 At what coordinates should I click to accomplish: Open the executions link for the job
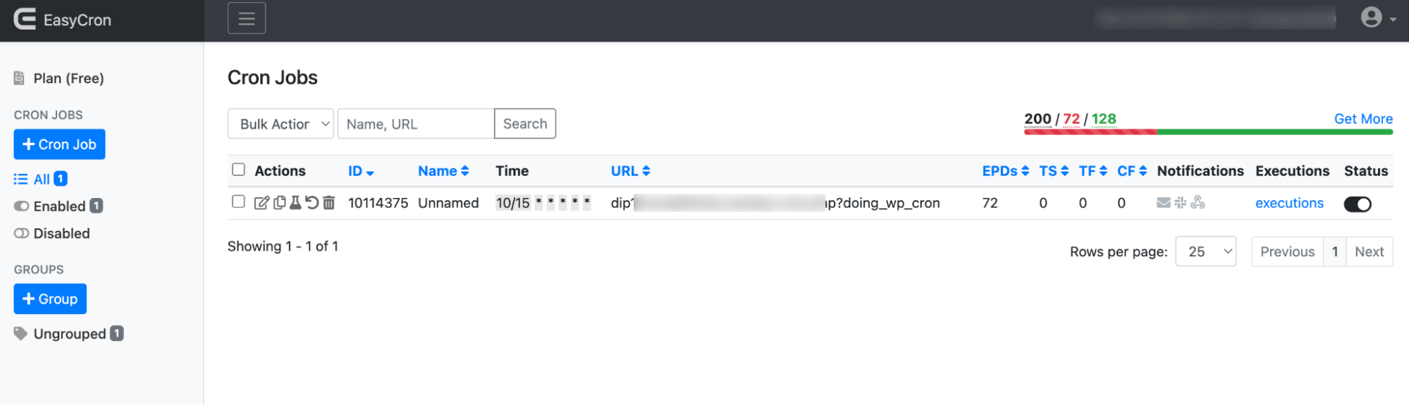coord(1289,203)
